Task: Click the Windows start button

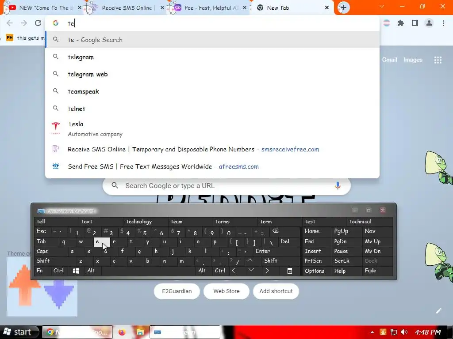Action: click(x=19, y=332)
